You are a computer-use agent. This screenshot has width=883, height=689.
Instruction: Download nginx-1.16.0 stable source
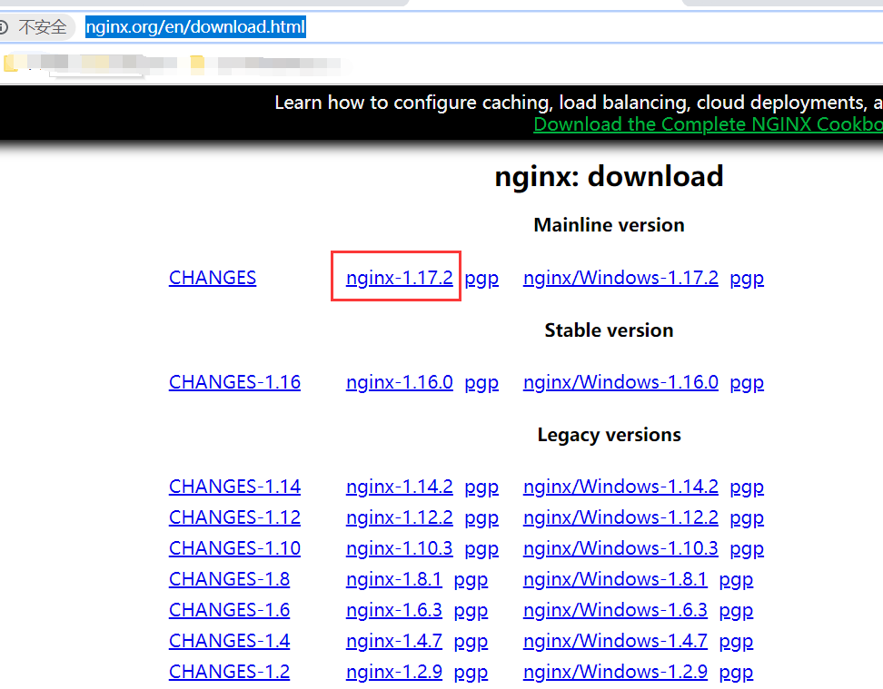(400, 383)
